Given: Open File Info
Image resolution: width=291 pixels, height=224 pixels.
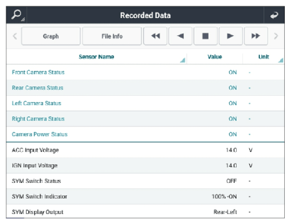Looking at the screenshot, I should (112, 36).
